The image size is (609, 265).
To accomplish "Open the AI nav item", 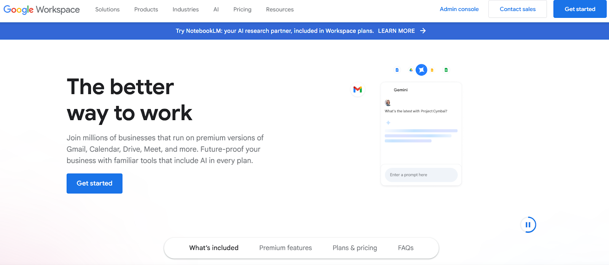I will tap(216, 10).
